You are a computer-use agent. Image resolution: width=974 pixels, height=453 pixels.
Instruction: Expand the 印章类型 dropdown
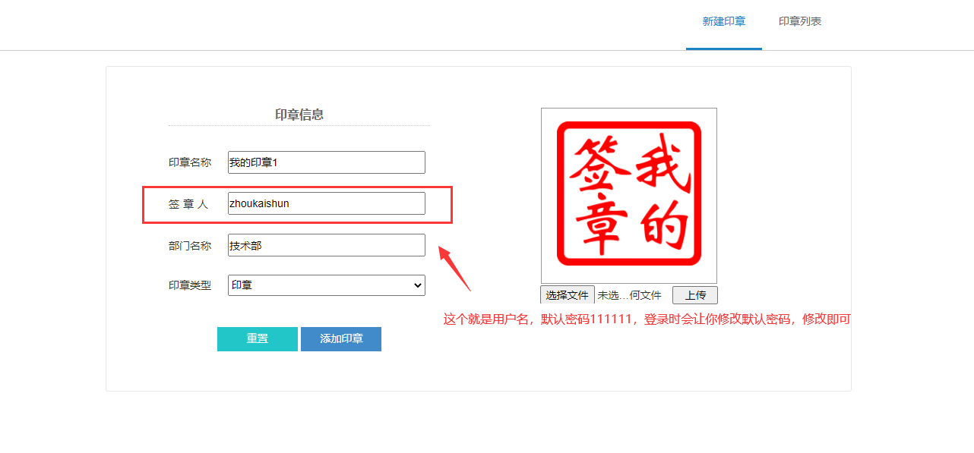[327, 285]
